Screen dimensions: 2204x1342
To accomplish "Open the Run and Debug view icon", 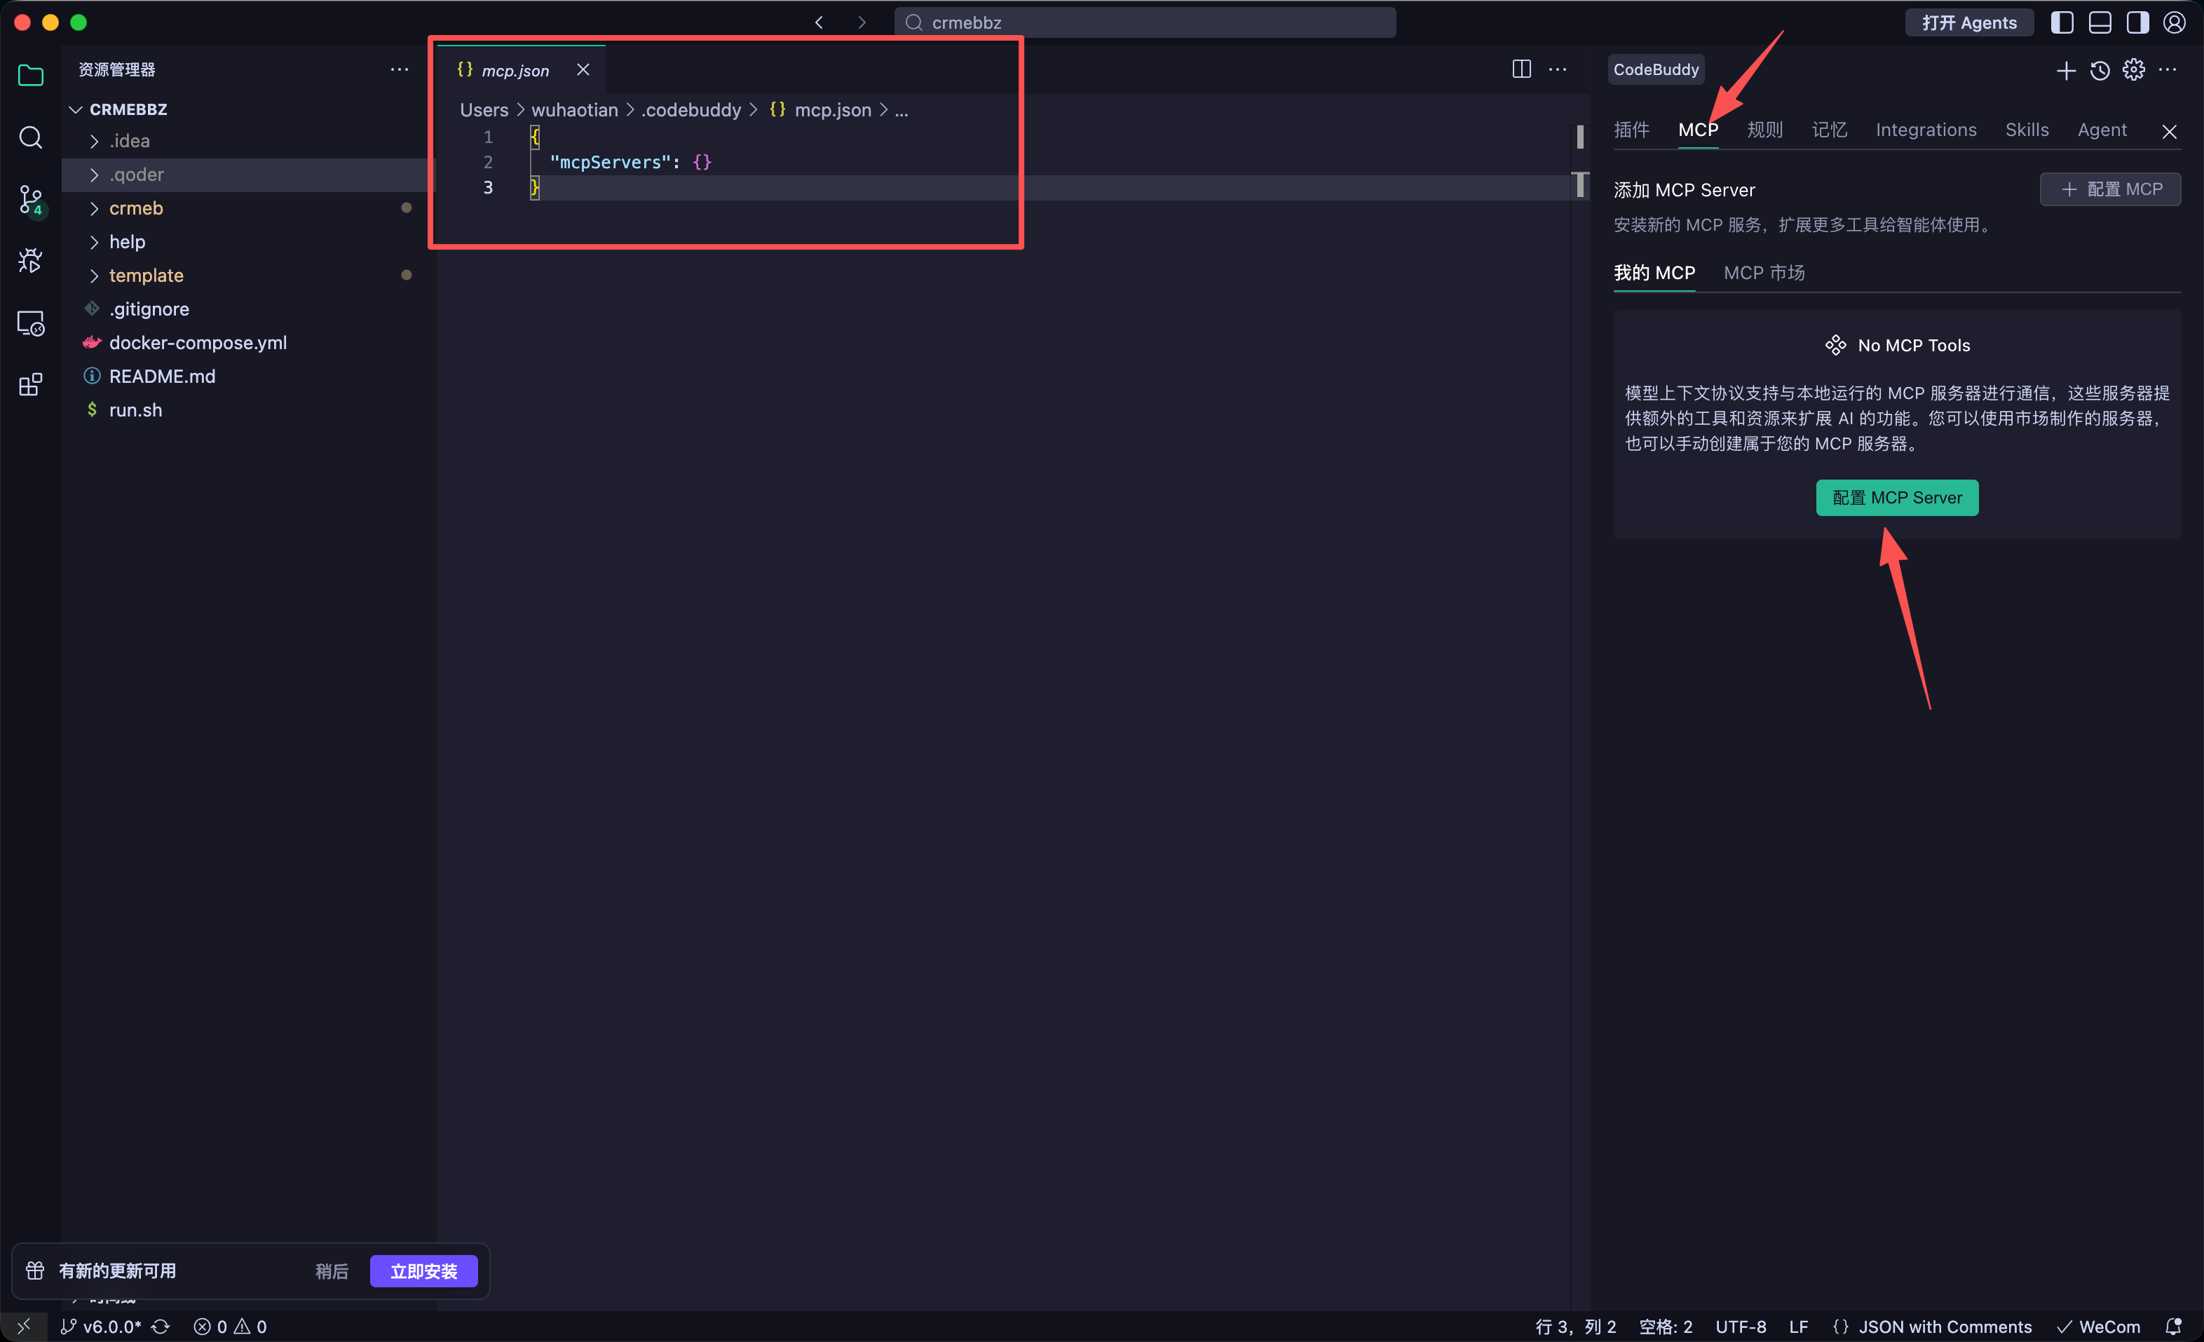I will (x=30, y=262).
